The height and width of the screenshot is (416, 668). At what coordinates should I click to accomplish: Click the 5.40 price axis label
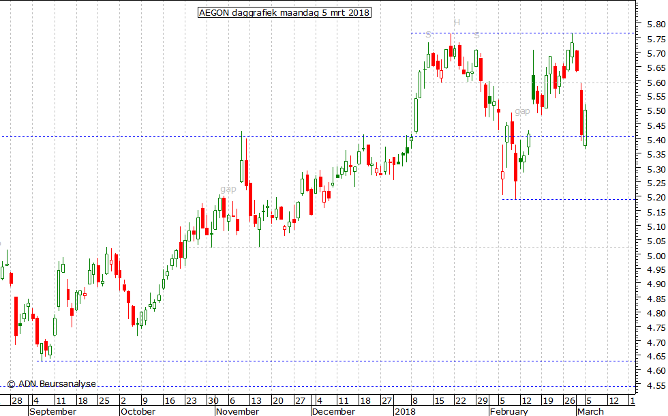656,140
